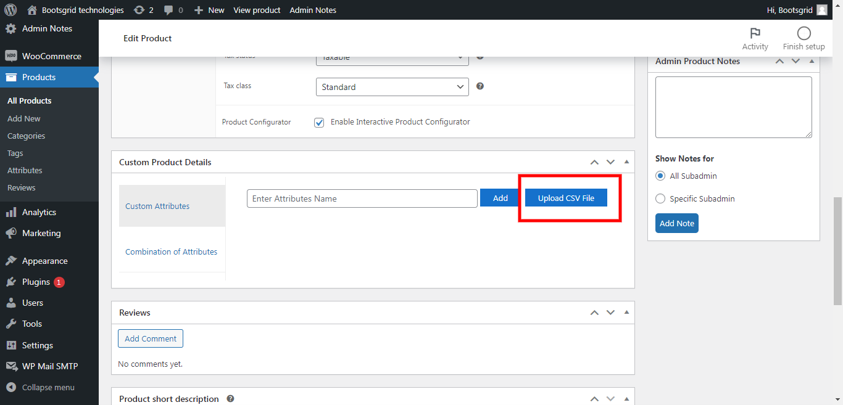The width and height of the screenshot is (843, 405).
Task: Click Product short description help icon
Action: tap(230, 399)
